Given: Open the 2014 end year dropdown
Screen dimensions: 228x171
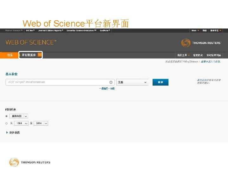Looking at the screenshot, I should [41, 123].
